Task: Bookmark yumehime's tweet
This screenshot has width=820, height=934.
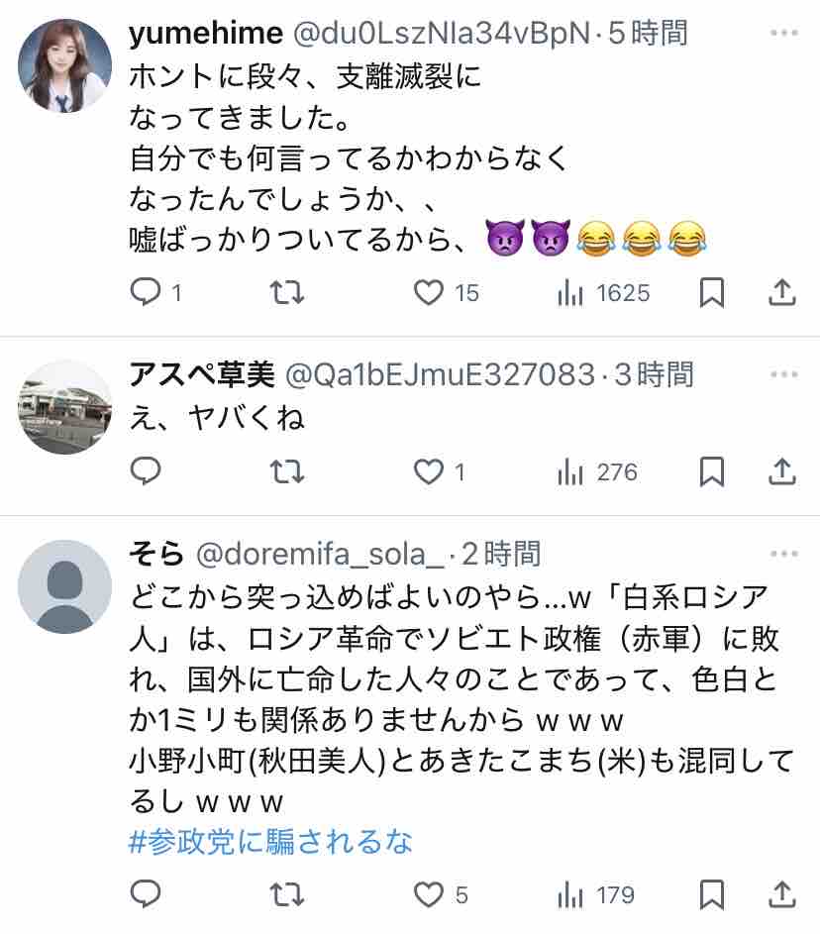Action: coord(712,292)
